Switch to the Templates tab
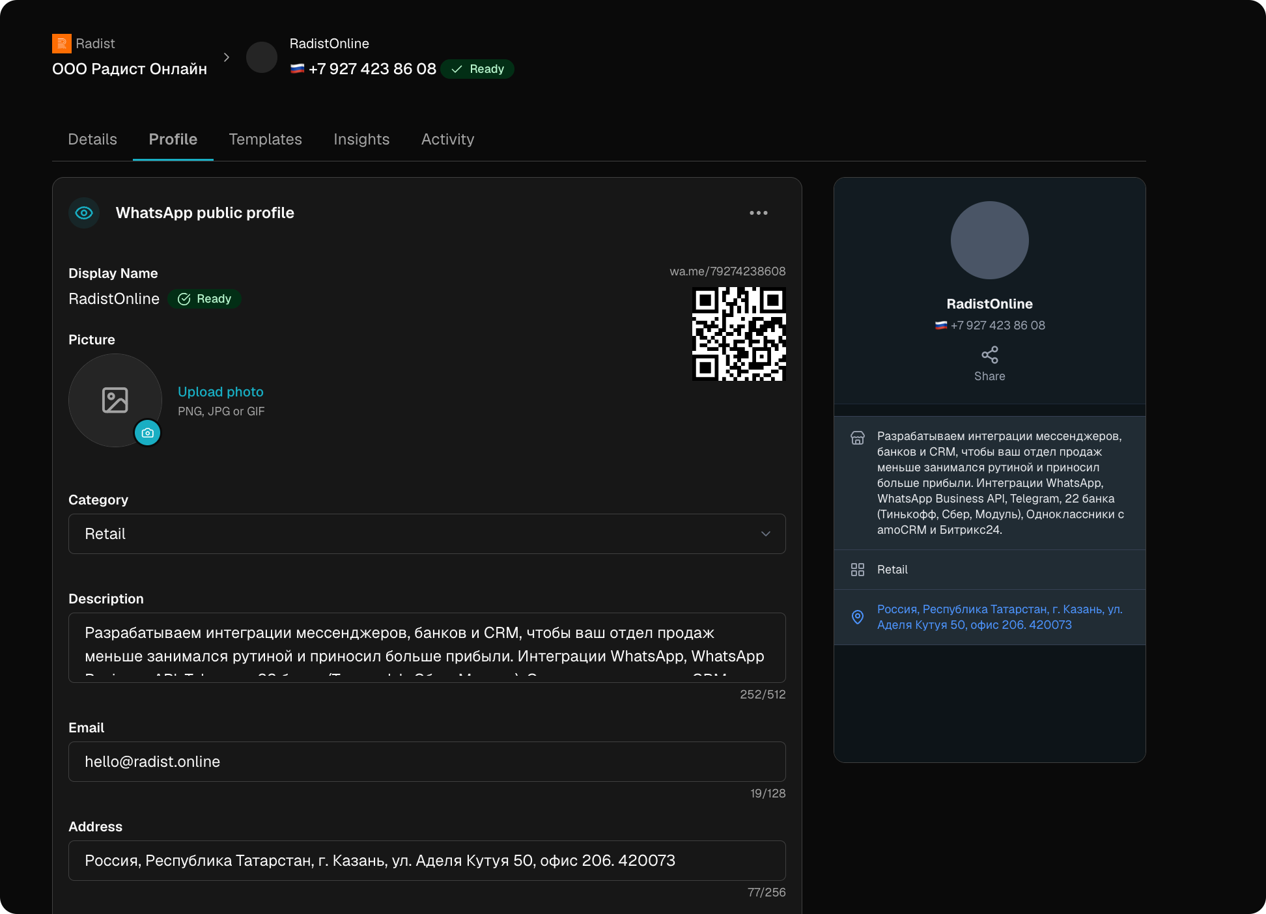The width and height of the screenshot is (1266, 914). click(266, 139)
